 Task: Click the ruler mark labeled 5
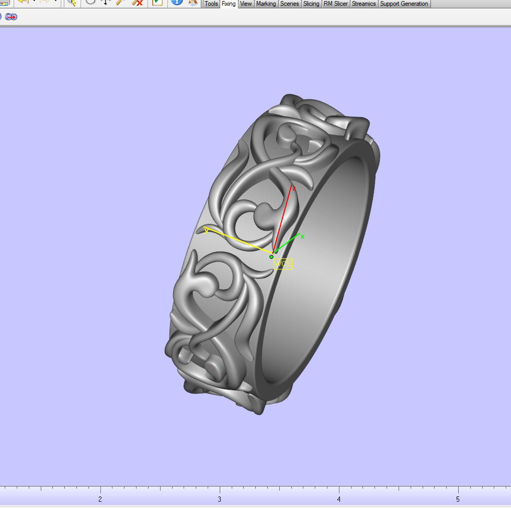coord(458,499)
